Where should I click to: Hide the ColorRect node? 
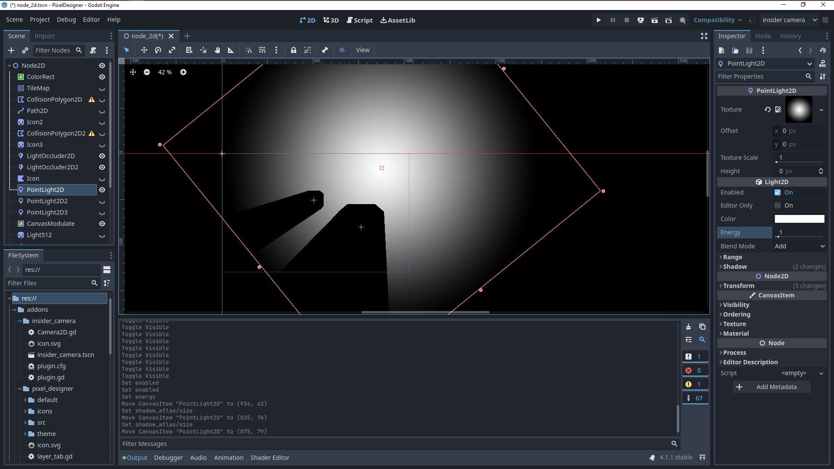click(x=102, y=77)
